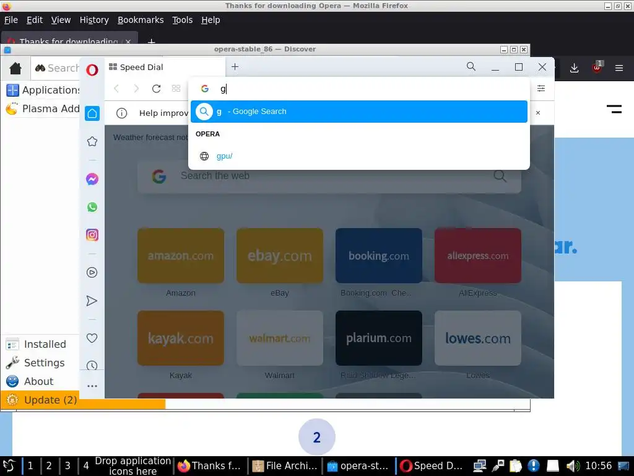The image size is (634, 476).
Task: Open the Kayak speed dial tile
Action: click(181, 338)
